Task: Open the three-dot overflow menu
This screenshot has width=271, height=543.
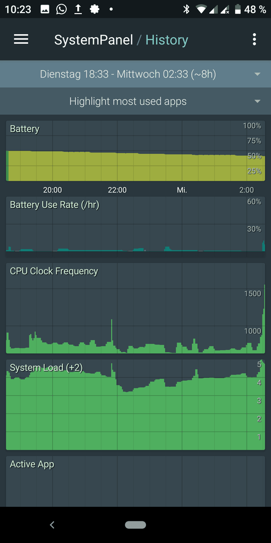Action: tap(254, 40)
